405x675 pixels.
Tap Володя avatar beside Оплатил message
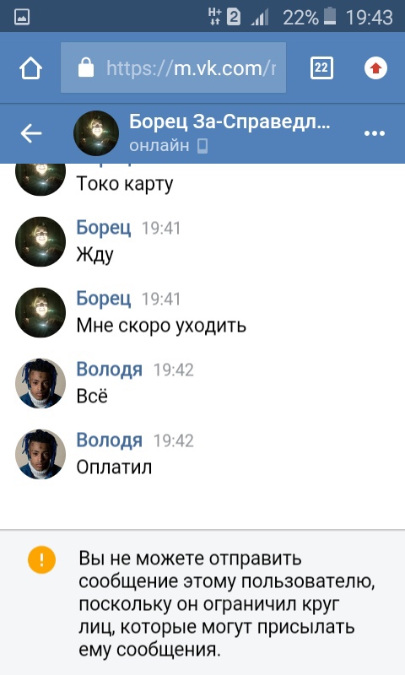coord(40,454)
